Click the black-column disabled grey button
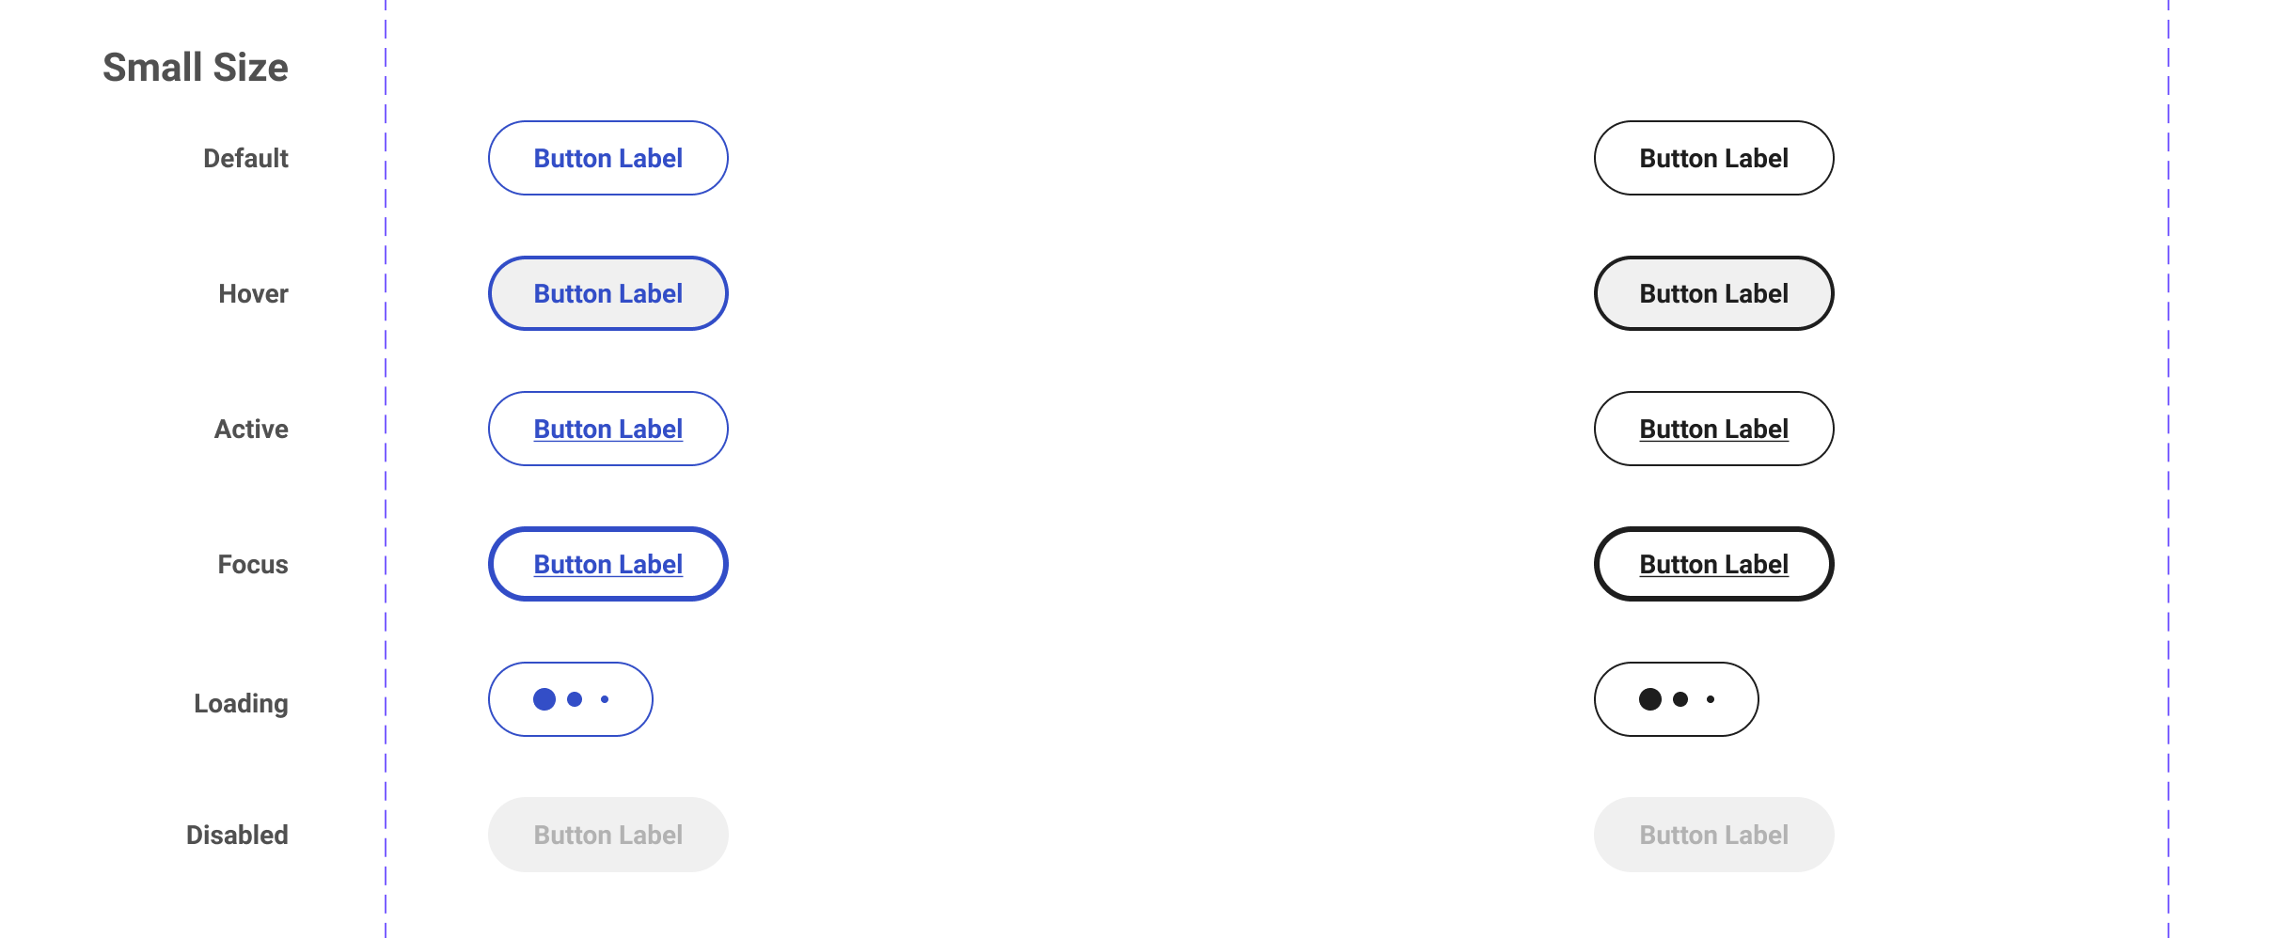Image resolution: width=2271 pixels, height=938 pixels. pyautogui.click(x=1713, y=835)
